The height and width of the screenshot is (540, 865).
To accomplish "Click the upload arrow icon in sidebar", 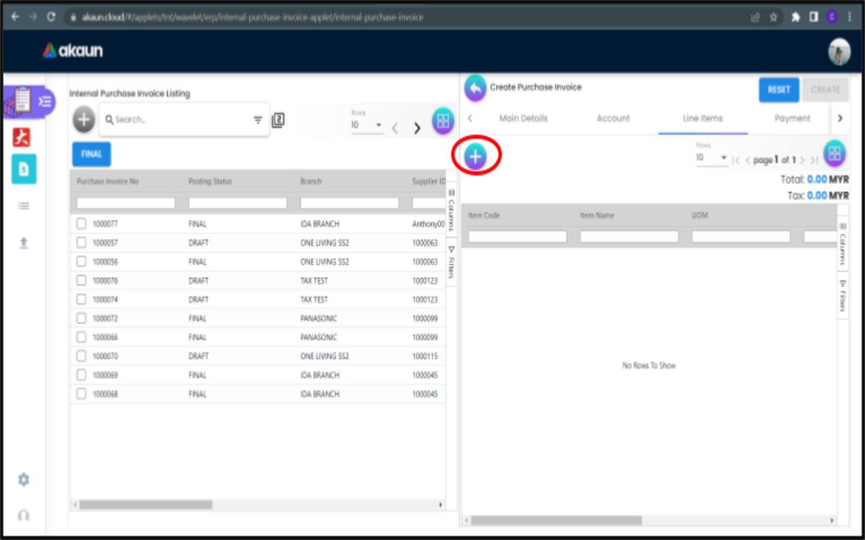I will click(23, 243).
